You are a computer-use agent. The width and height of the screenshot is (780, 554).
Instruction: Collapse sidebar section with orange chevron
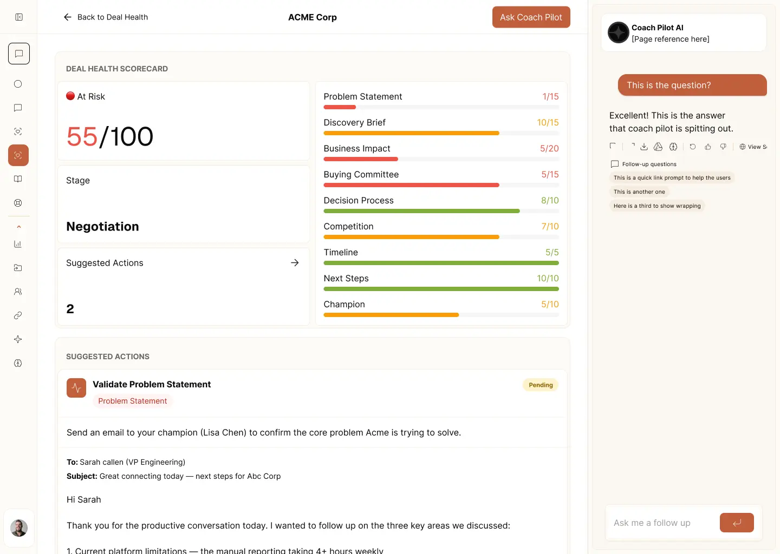click(19, 227)
